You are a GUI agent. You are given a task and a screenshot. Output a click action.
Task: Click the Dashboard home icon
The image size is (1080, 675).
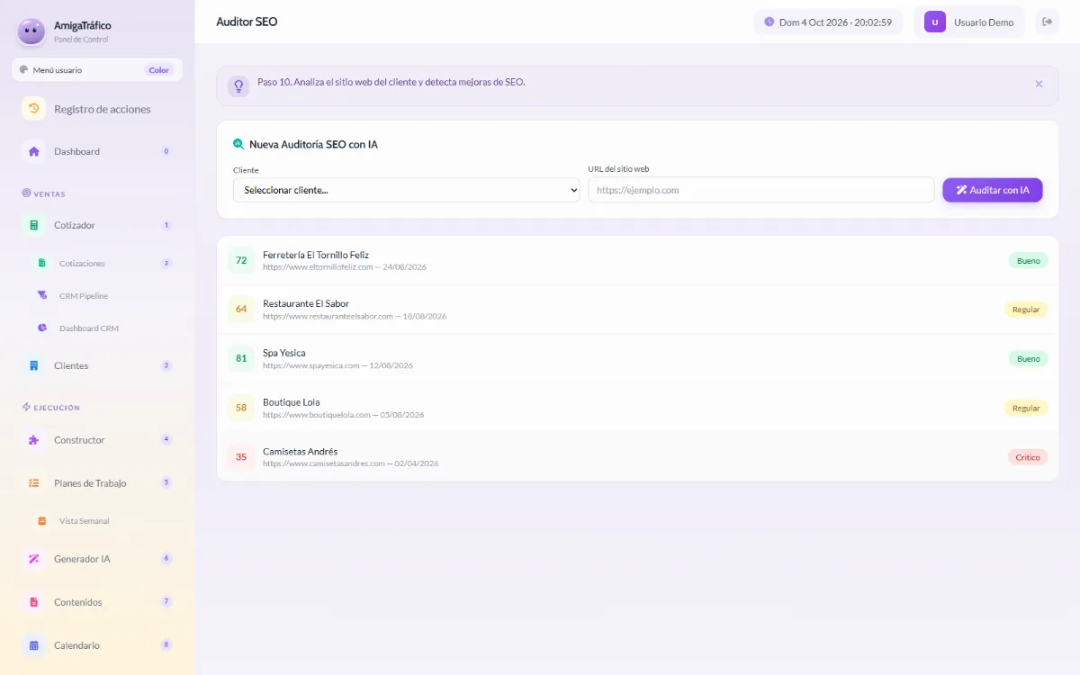tap(33, 151)
